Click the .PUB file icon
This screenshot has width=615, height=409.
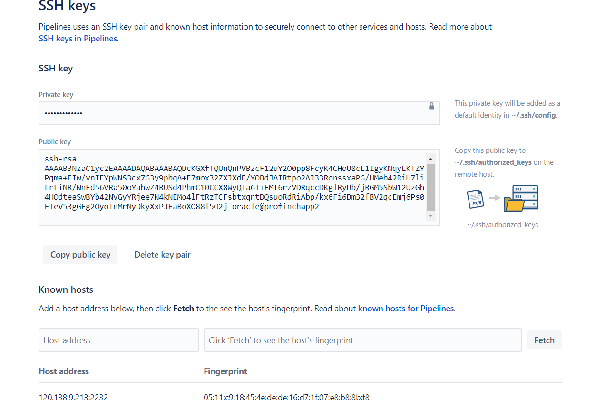(x=476, y=199)
